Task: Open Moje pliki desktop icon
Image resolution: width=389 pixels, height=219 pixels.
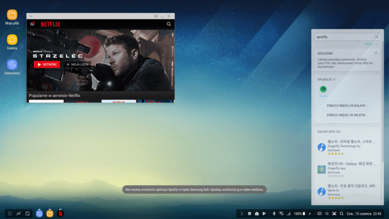Action: (x=12, y=15)
